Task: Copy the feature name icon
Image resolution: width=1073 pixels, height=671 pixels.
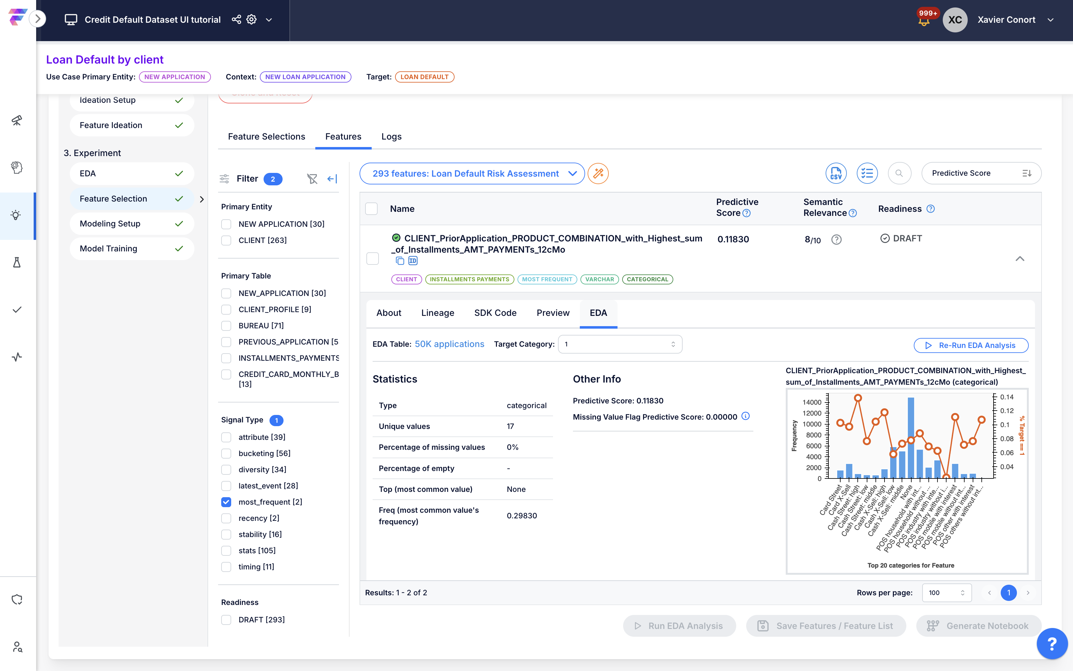Action: click(x=400, y=261)
